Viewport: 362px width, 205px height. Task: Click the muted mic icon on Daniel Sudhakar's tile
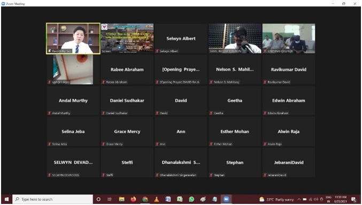[x=103, y=113]
